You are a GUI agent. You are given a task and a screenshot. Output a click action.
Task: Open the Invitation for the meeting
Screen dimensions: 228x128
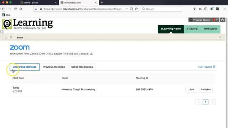coord(206,90)
